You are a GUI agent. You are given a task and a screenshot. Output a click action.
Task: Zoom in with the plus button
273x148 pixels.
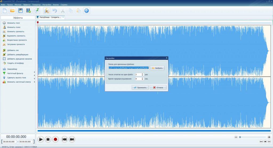[x=269, y=137]
